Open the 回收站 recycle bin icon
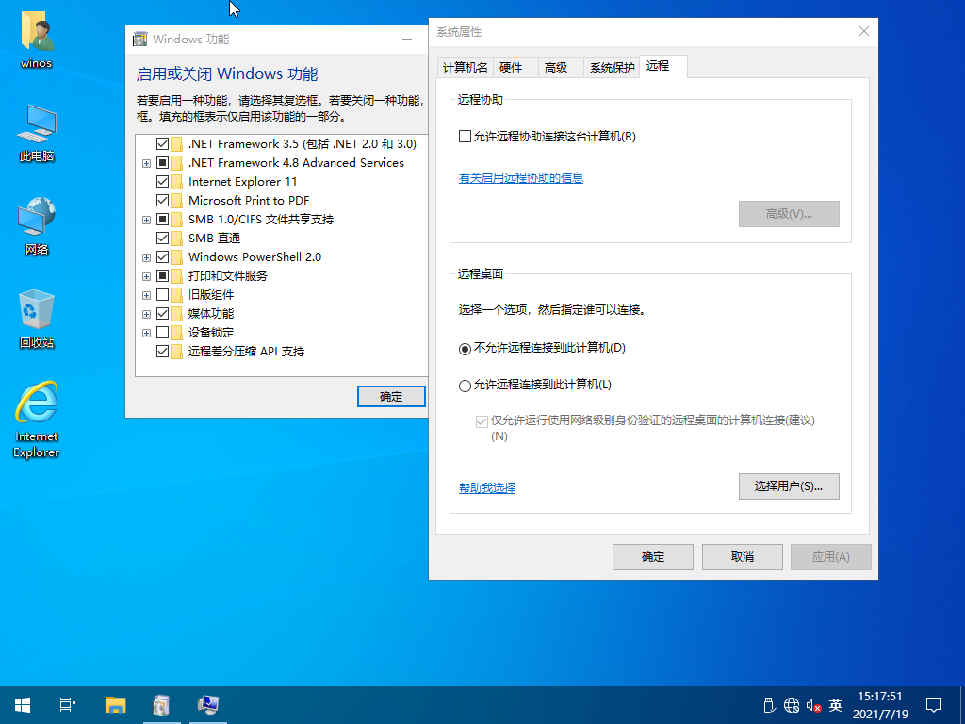 point(37,319)
